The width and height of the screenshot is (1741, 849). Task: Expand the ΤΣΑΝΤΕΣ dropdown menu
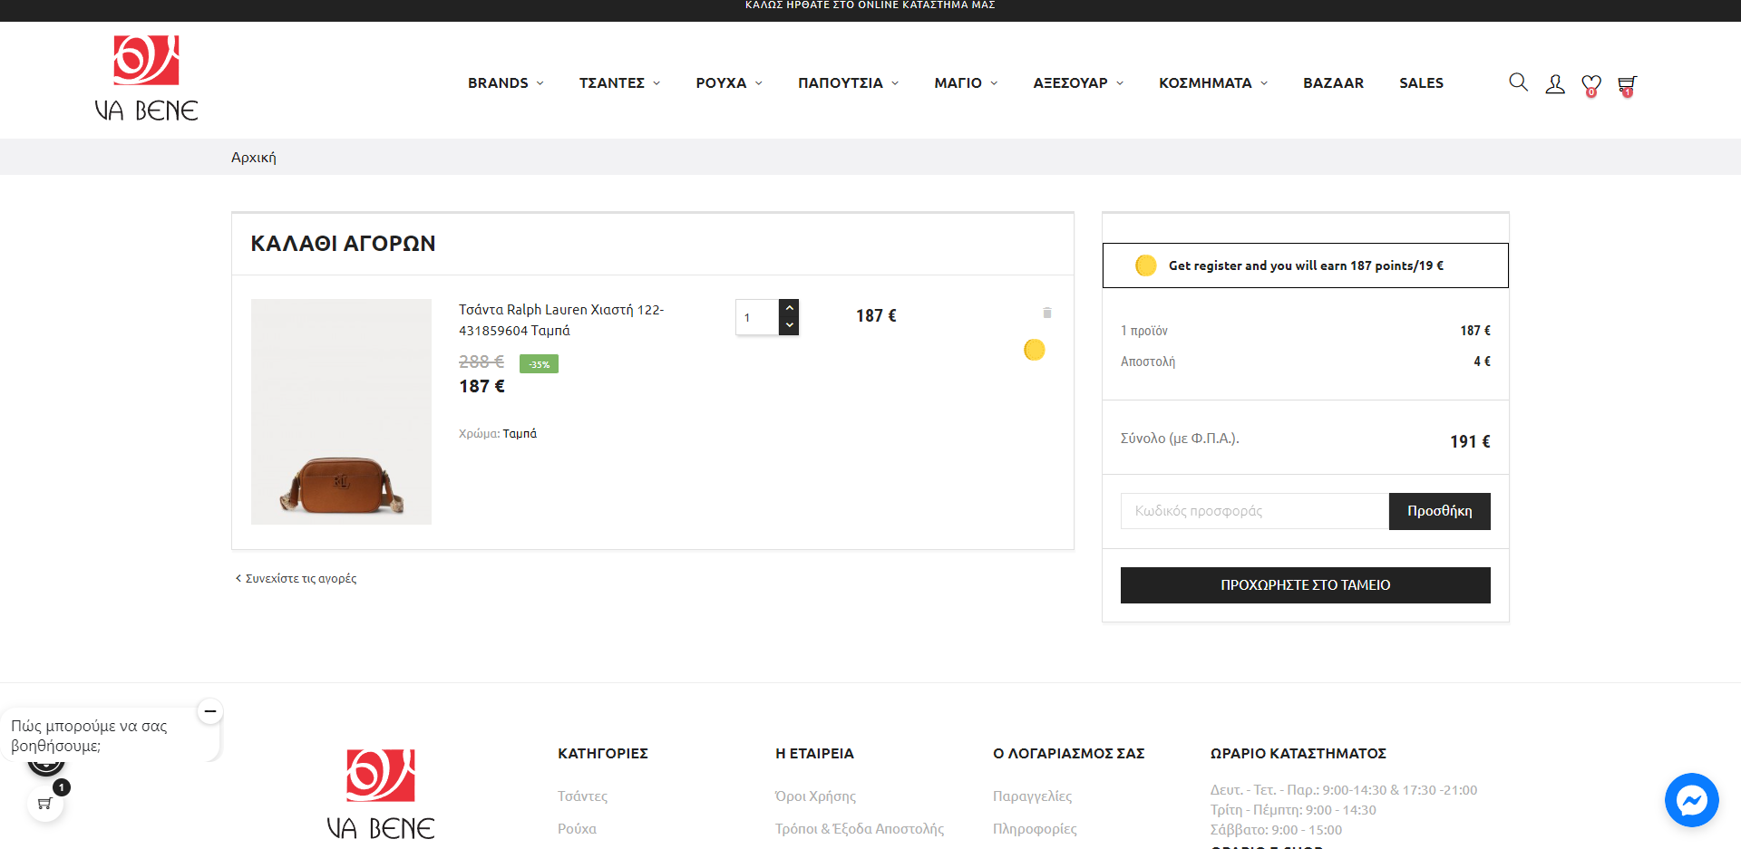620,82
